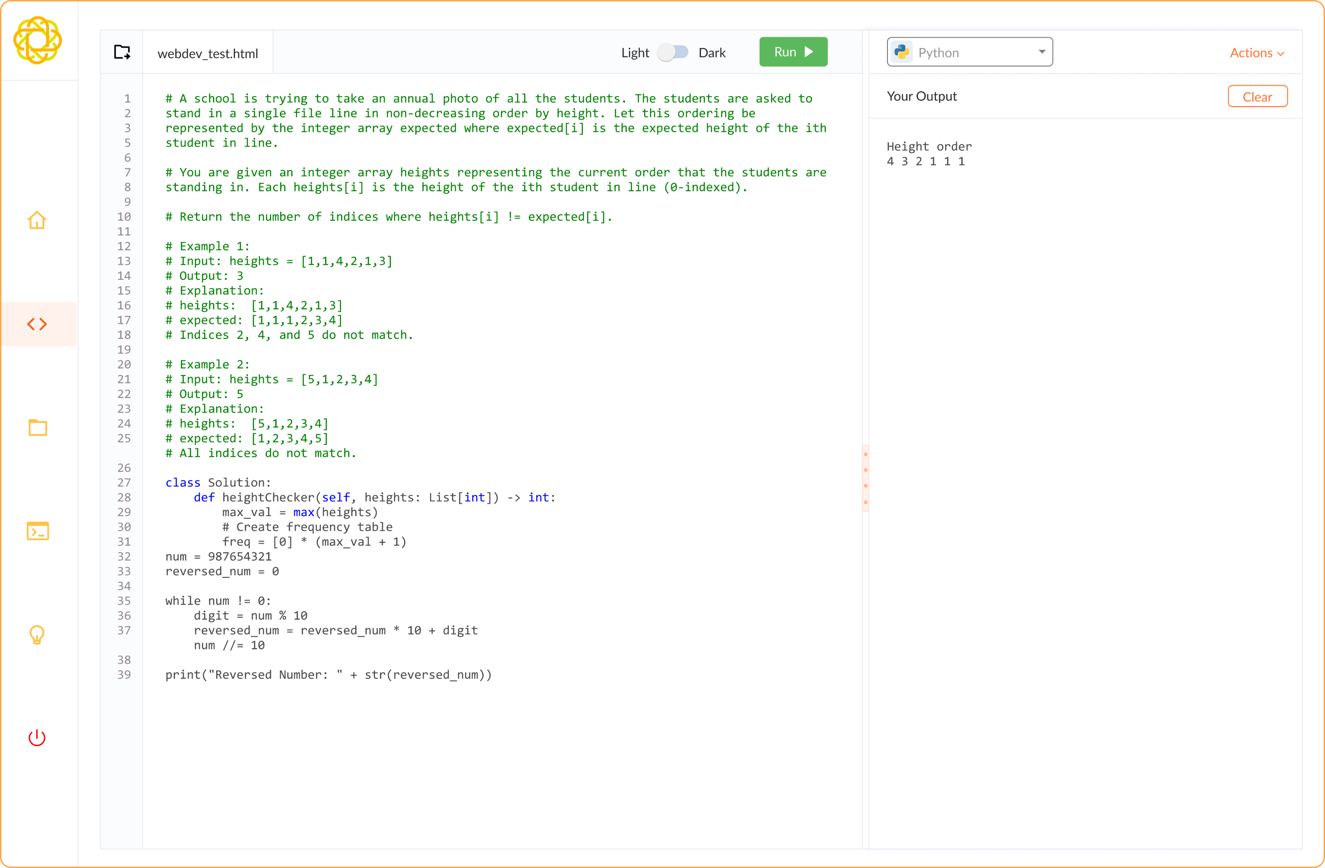Click the Your Output panel heading
The height and width of the screenshot is (868, 1325).
[x=922, y=96]
